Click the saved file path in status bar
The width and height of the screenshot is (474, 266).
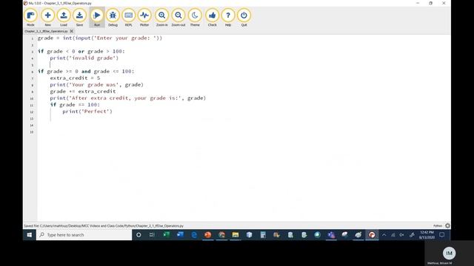(104, 225)
